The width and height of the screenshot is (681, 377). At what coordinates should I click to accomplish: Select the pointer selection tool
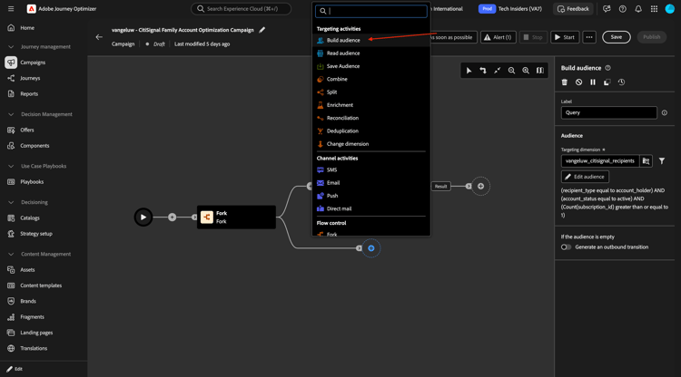469,70
